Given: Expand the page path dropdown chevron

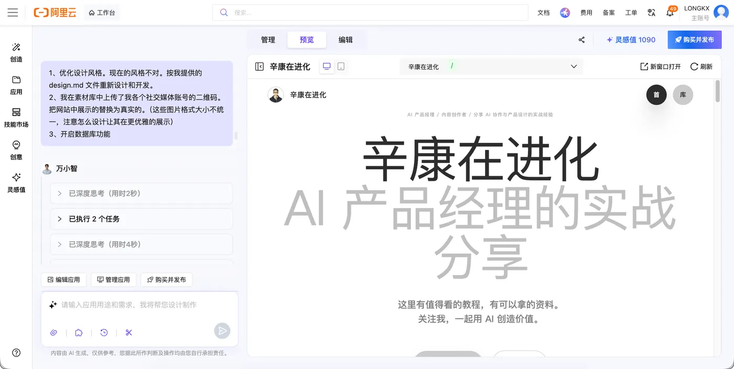Looking at the screenshot, I should click(574, 67).
